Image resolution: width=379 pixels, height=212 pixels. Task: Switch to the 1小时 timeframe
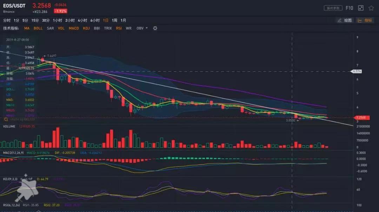tap(57, 20)
